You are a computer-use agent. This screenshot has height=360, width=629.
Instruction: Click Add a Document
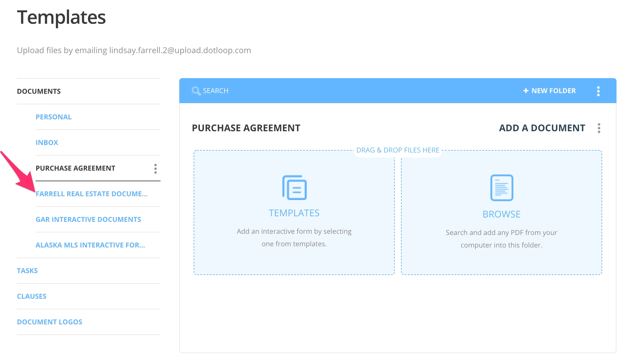click(x=542, y=128)
